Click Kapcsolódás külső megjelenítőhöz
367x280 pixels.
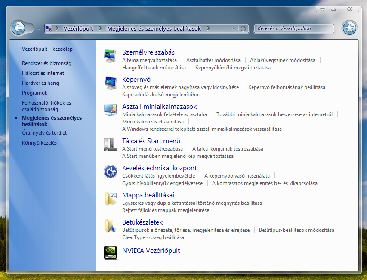pos(161,95)
